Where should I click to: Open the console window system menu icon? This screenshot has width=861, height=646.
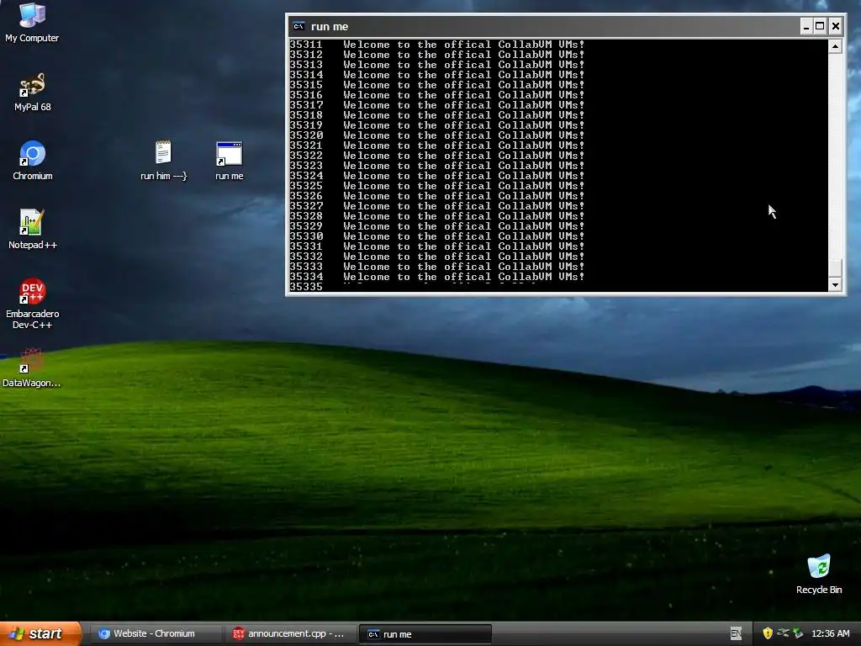tap(298, 26)
